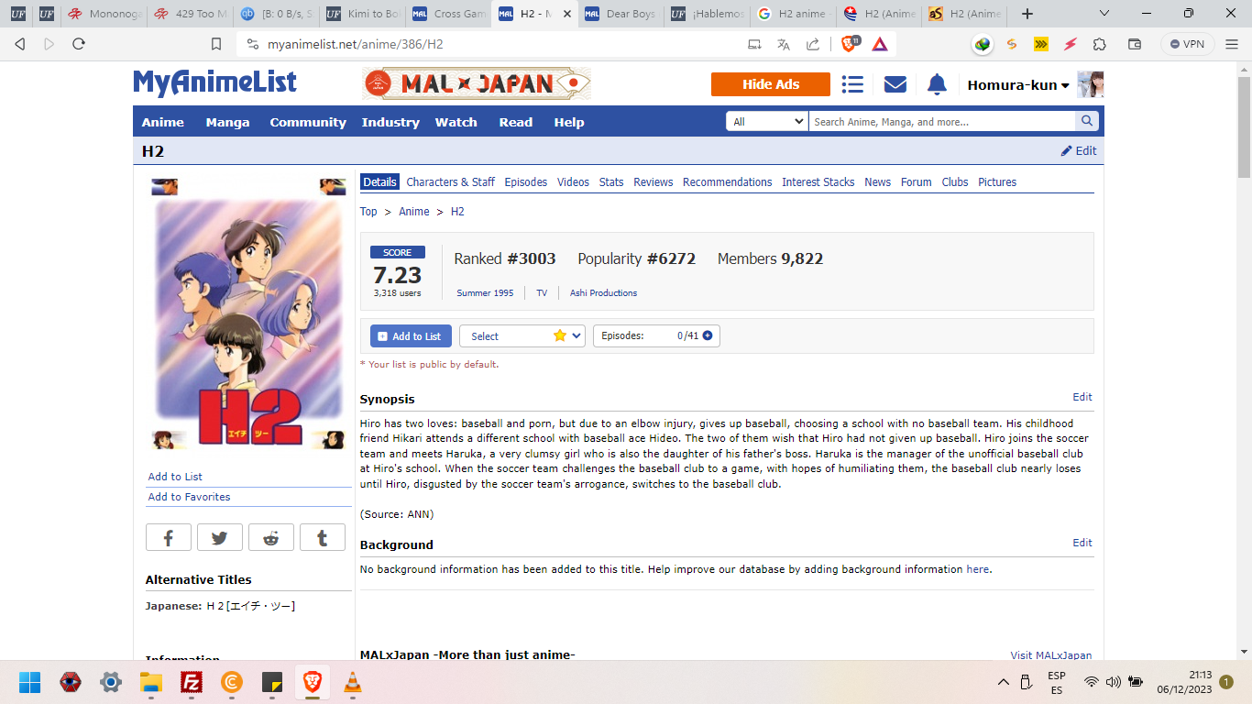
Task: Click Add to Favorites link
Action: (x=190, y=497)
